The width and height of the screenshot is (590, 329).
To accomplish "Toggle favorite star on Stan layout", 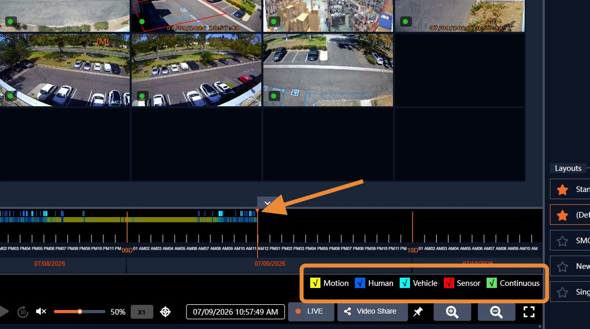I will 562,190.
